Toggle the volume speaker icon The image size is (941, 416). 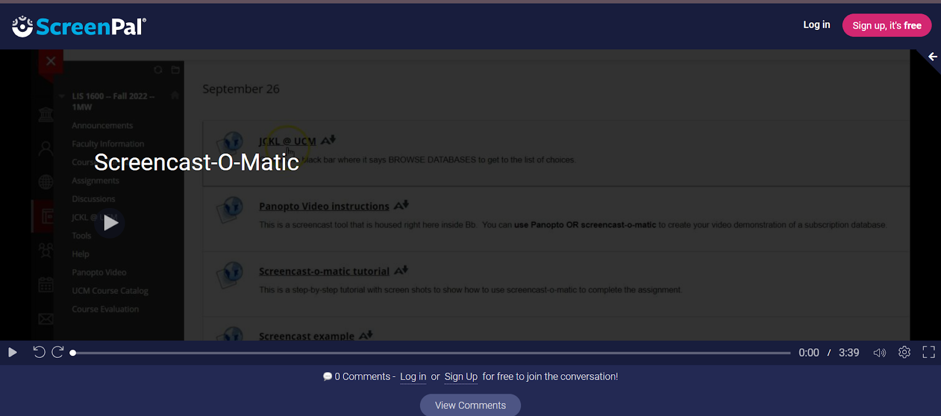tap(879, 353)
